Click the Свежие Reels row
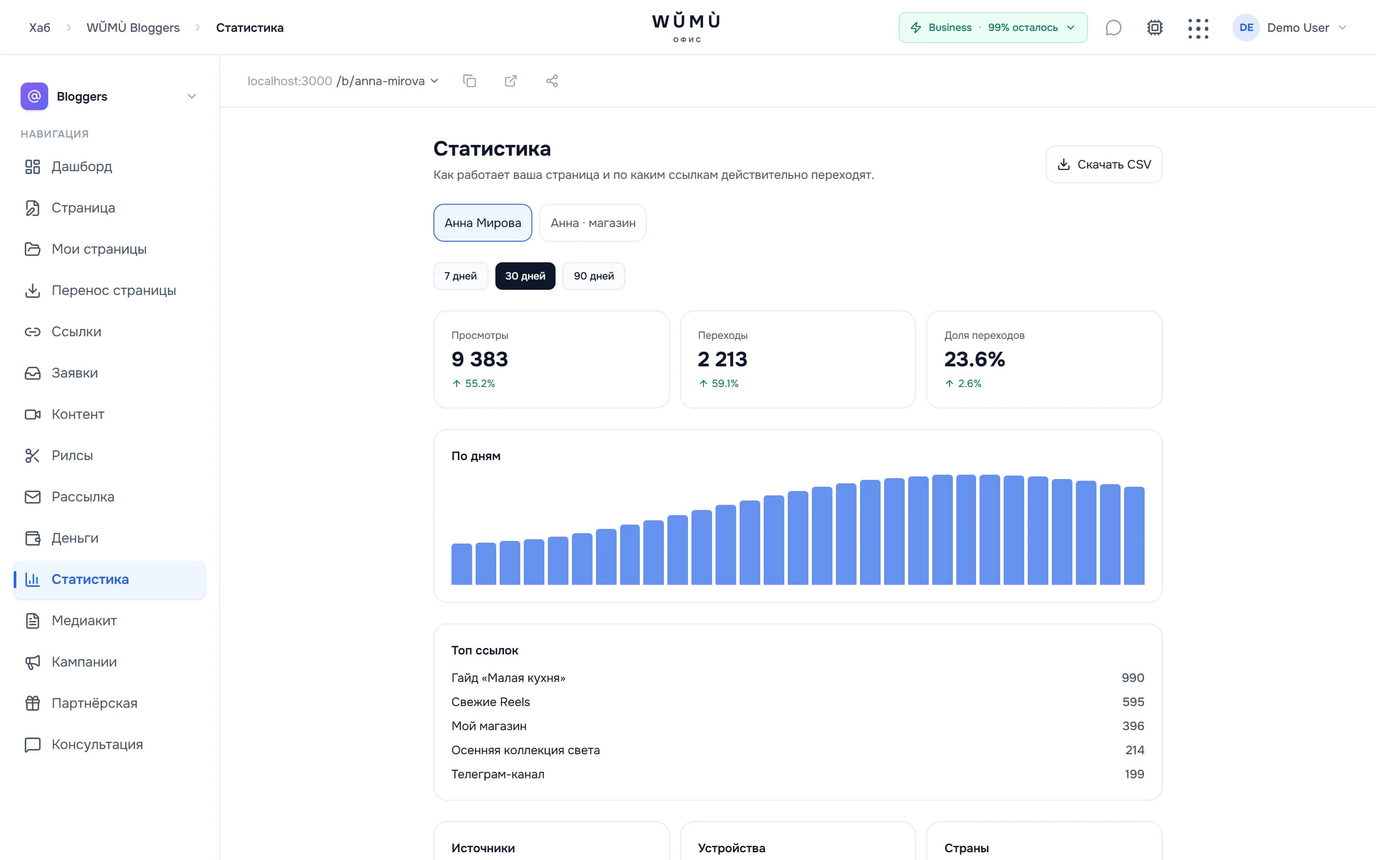The image size is (1376, 860). coord(798,702)
